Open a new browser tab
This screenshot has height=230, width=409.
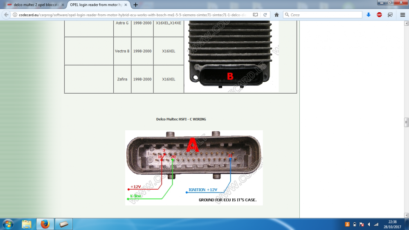pyautogui.click(x=135, y=4)
